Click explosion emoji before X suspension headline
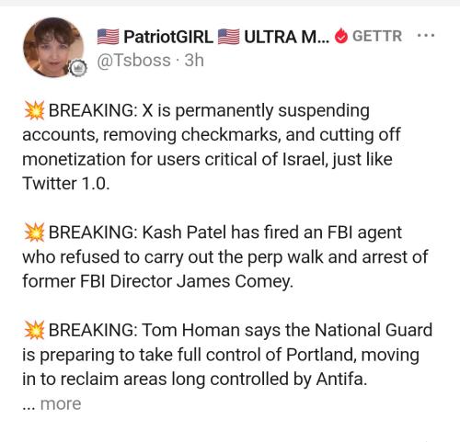This screenshot has height=442, width=460. click(34, 110)
